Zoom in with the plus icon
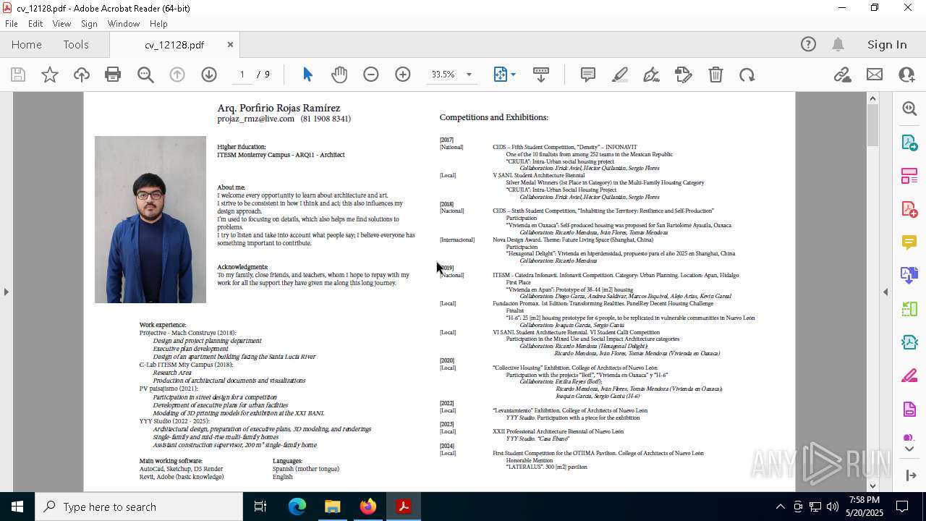 [x=403, y=75]
